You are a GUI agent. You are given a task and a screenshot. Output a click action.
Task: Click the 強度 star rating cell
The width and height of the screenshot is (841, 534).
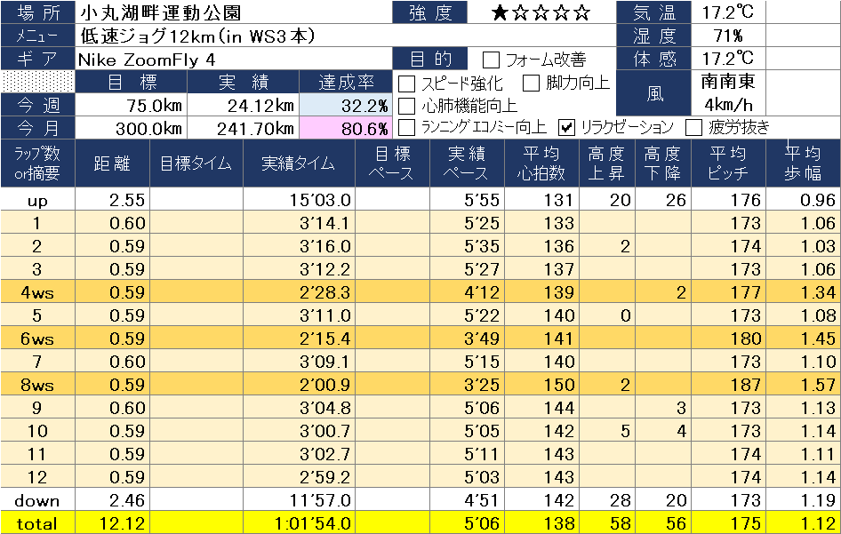pos(541,13)
